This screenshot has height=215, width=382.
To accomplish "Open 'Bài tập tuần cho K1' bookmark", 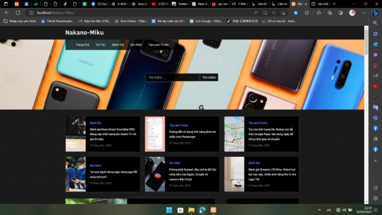I will pos(169,21).
